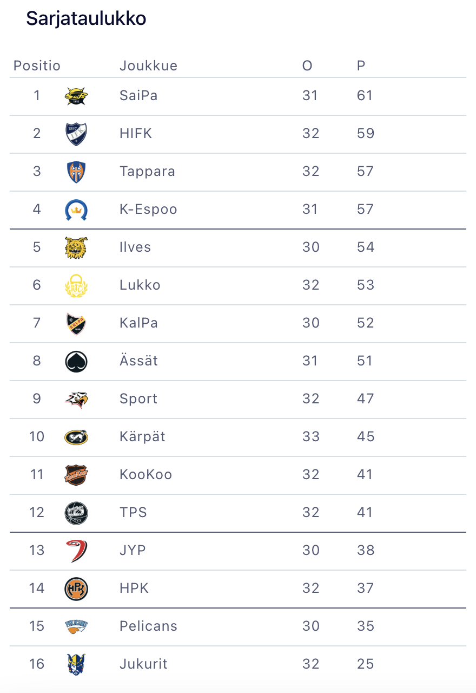Click the Ässät black spade logo

[76, 362]
